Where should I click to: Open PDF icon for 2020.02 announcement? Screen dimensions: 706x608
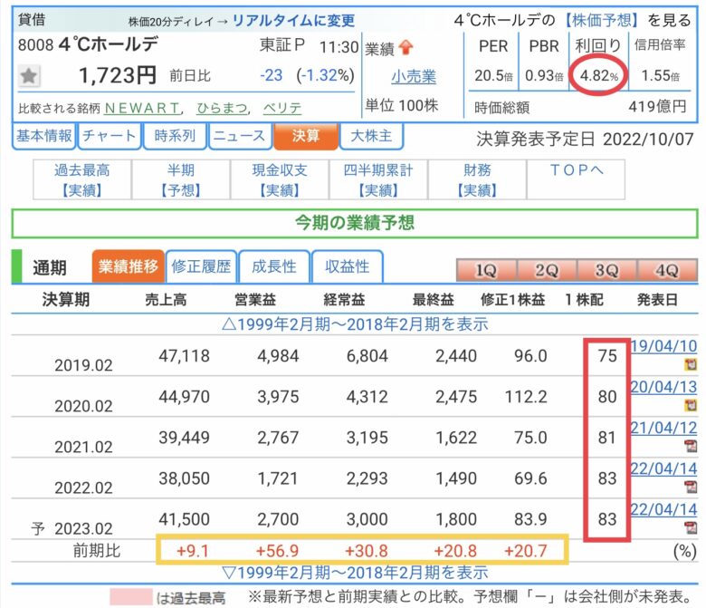(x=691, y=405)
